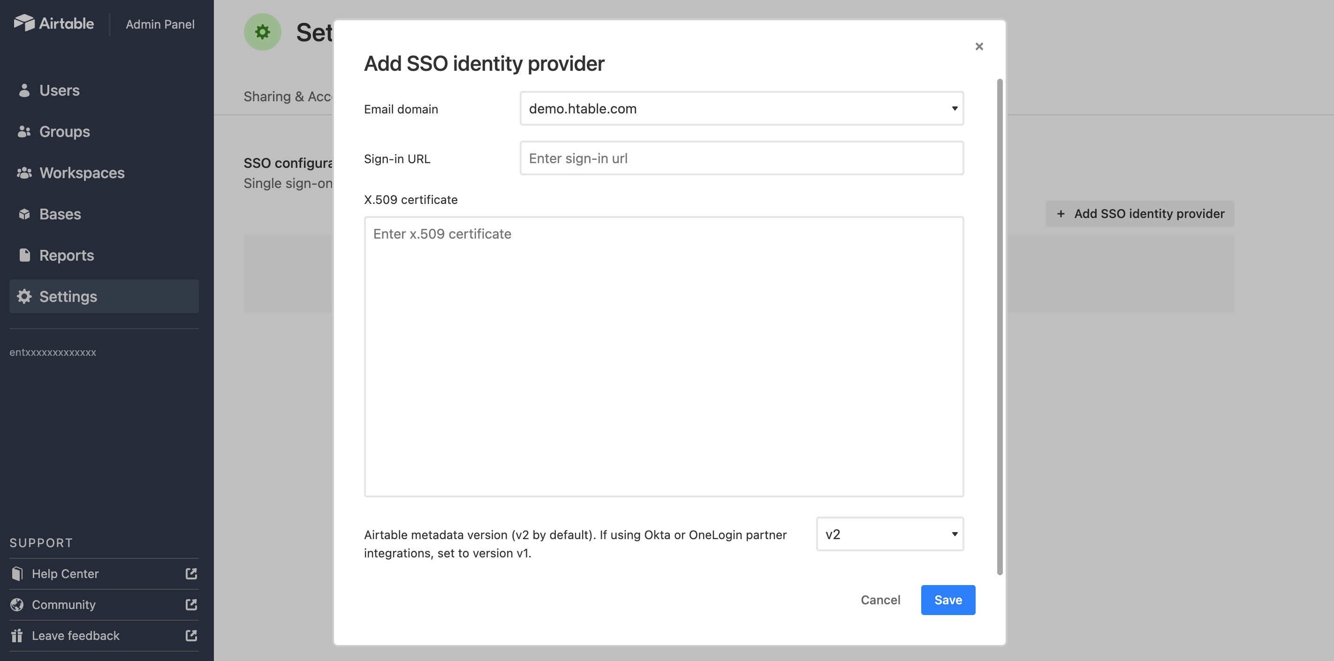The height and width of the screenshot is (661, 1334).
Task: Click external link icon beside Leave feedback
Action: pyautogui.click(x=191, y=636)
